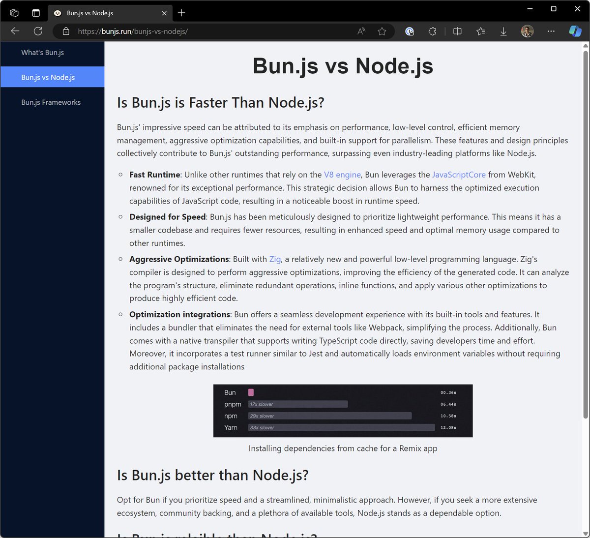590x538 pixels.
Task: Close the Bun.js vs Node.js tab
Action: point(164,13)
